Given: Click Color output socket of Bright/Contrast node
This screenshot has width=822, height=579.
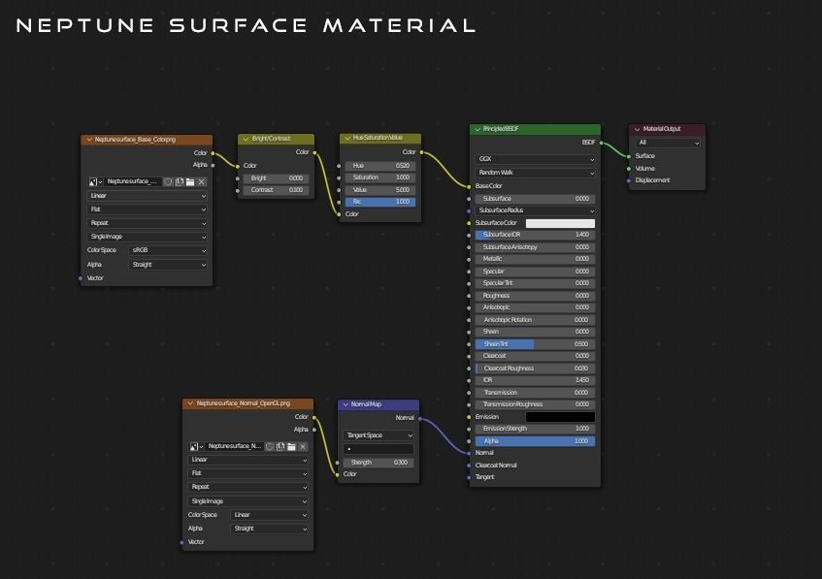Looking at the screenshot, I should click(314, 152).
